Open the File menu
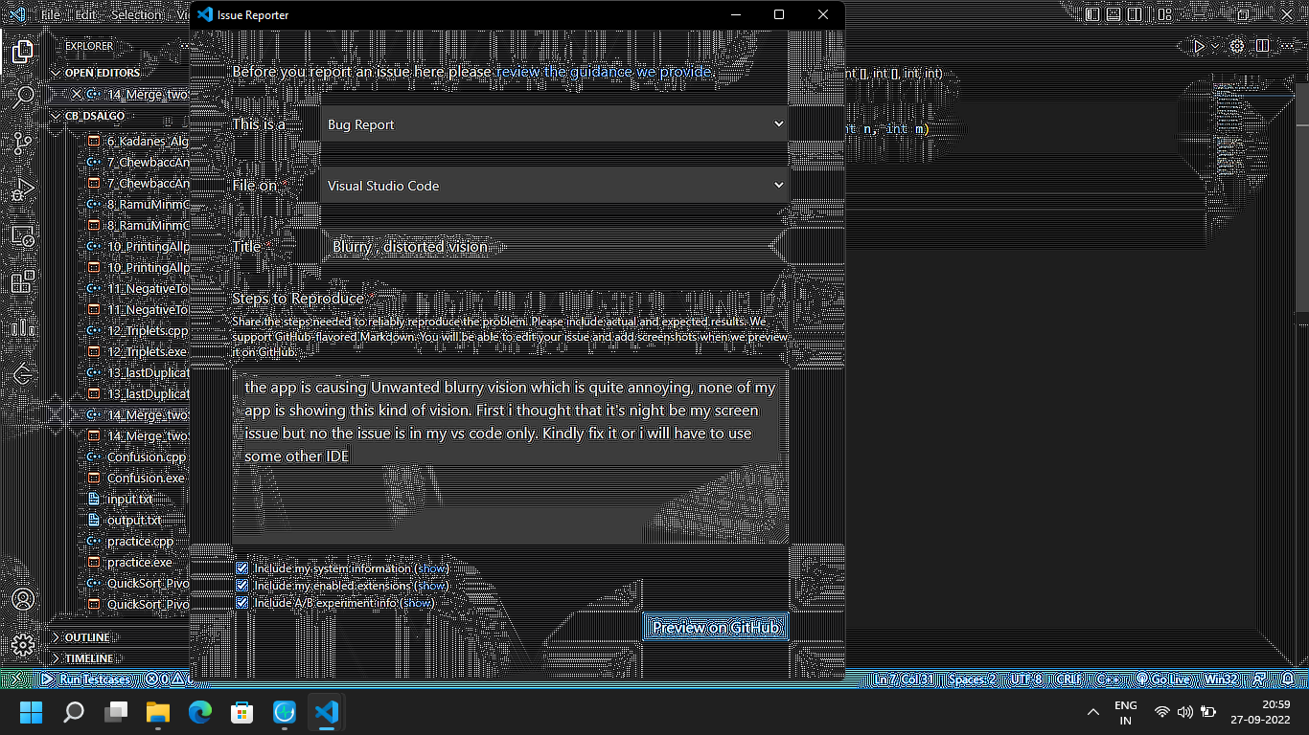The width and height of the screenshot is (1309, 735). coord(50,14)
